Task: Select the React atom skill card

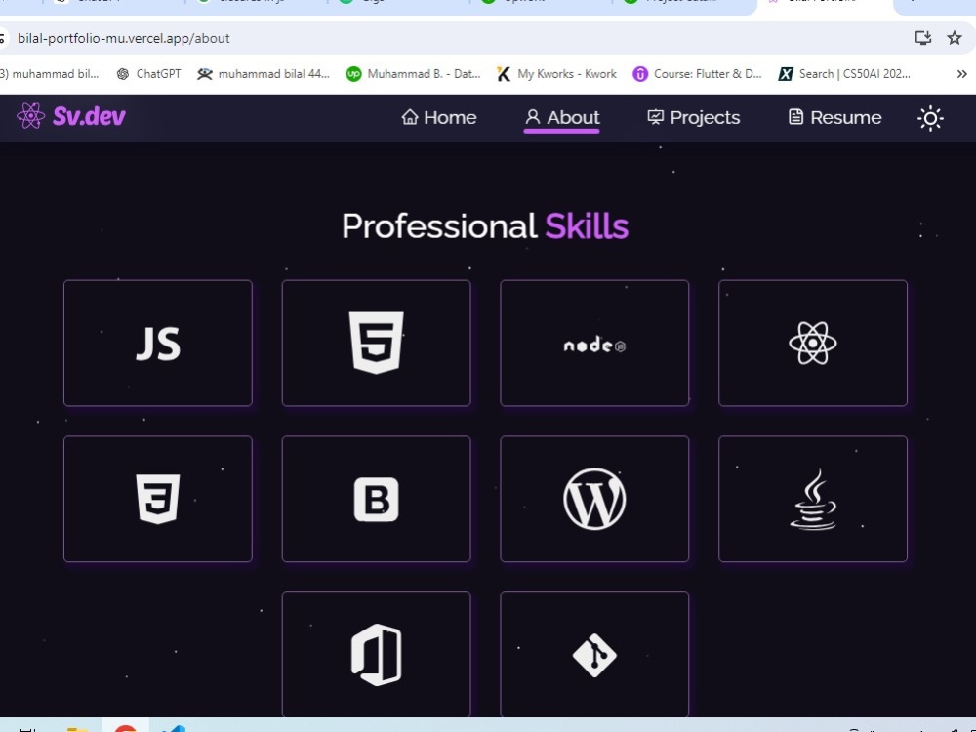Action: (x=813, y=343)
